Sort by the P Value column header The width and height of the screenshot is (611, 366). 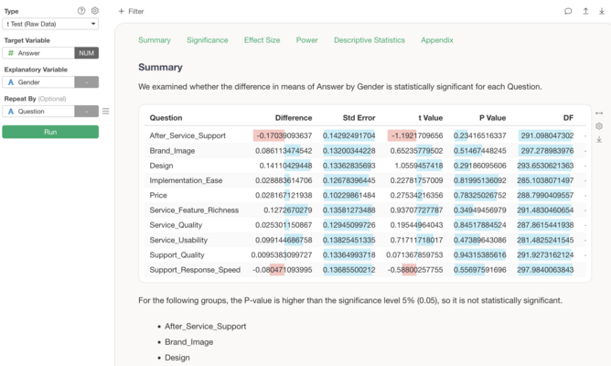[492, 118]
